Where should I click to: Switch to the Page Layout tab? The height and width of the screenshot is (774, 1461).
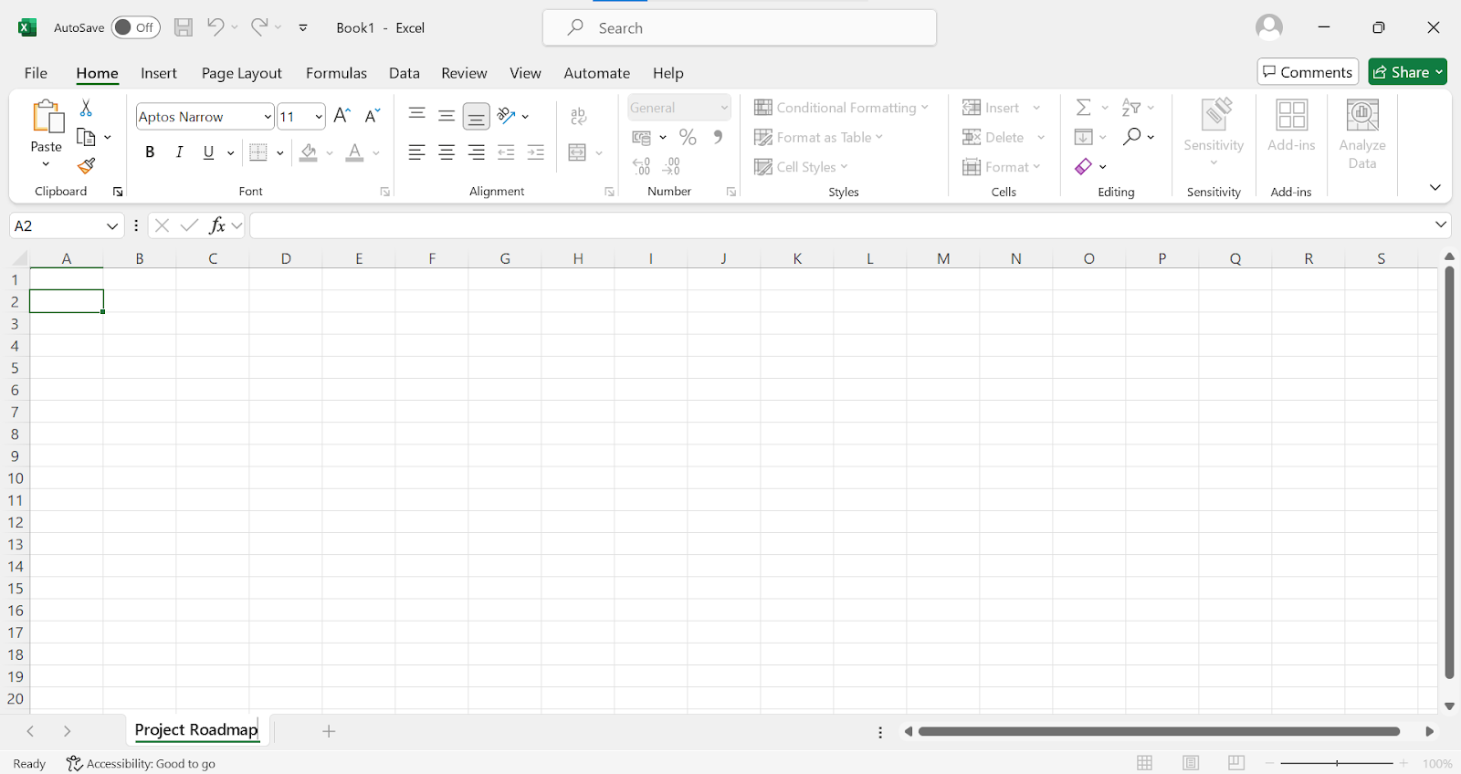(242, 73)
